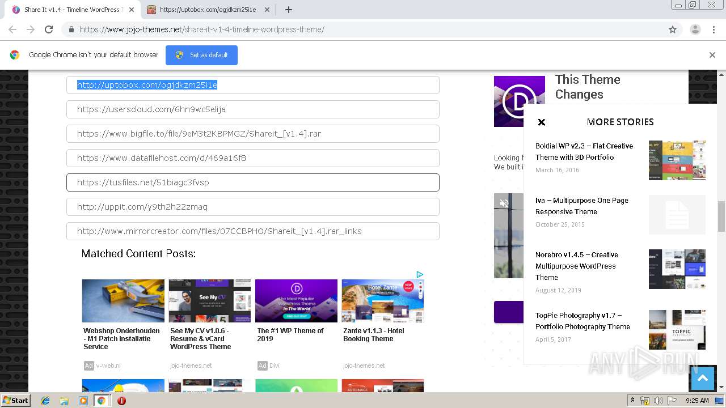Open the action center flag icon
This screenshot has width=726, height=408.
click(672, 401)
